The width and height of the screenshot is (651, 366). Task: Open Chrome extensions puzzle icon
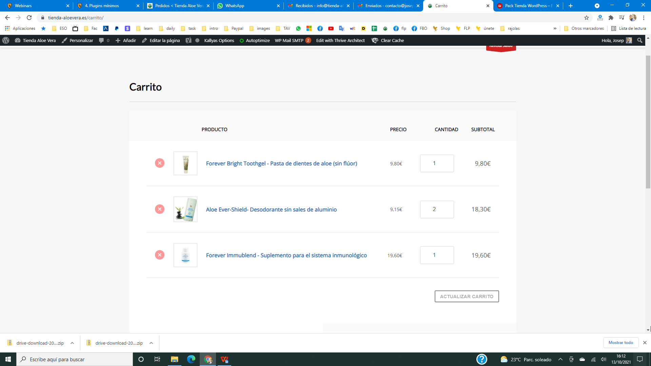tap(611, 18)
